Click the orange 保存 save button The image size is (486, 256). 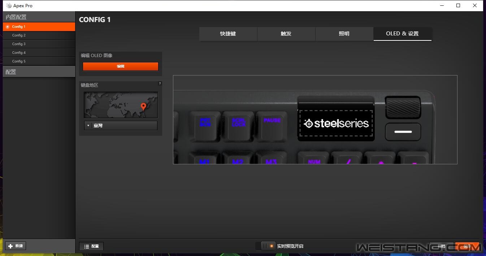pos(467,246)
